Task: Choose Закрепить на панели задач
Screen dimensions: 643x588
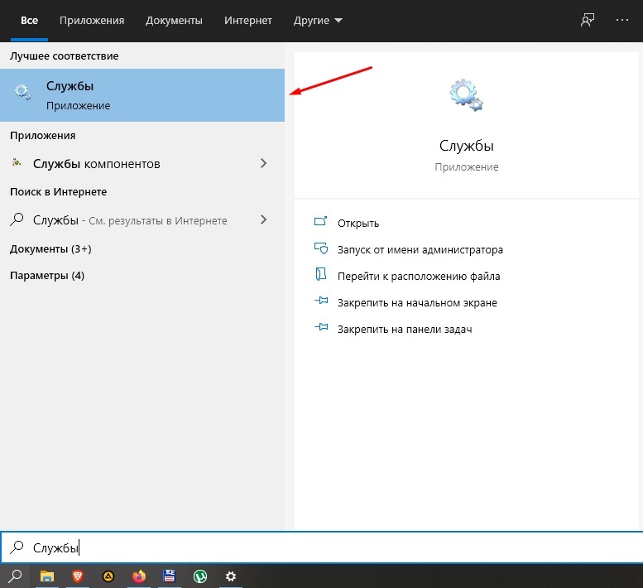Action: [x=405, y=329]
